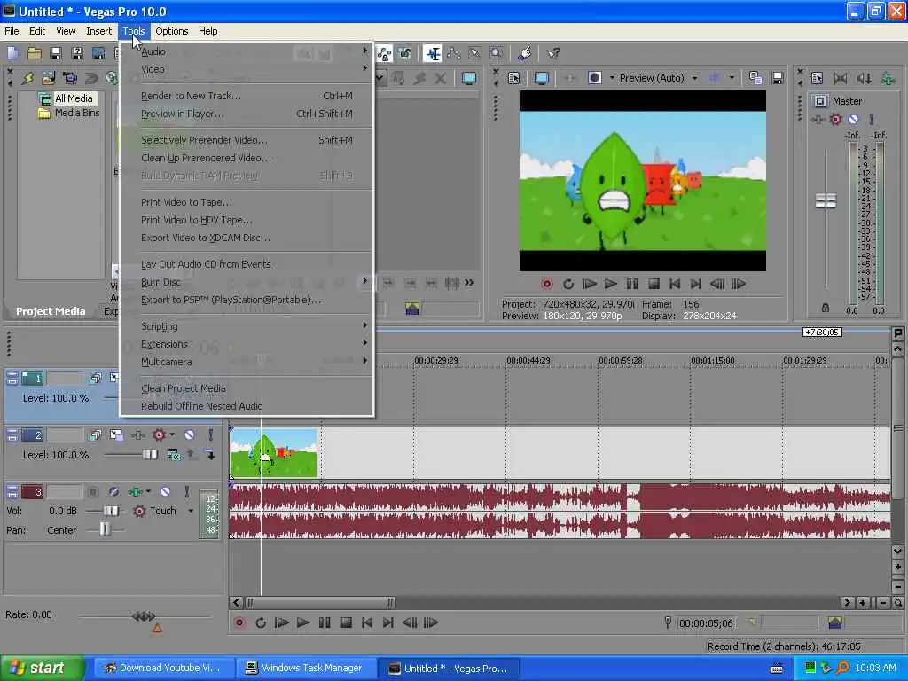Click Preview on External Monitor icon

tap(542, 78)
